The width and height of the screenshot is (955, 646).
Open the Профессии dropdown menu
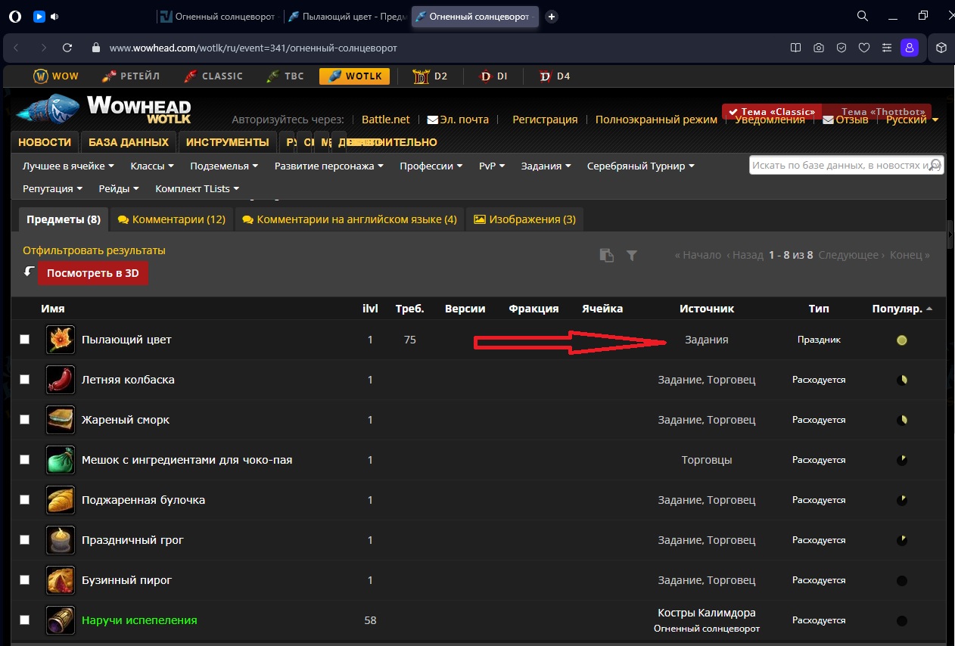431,166
